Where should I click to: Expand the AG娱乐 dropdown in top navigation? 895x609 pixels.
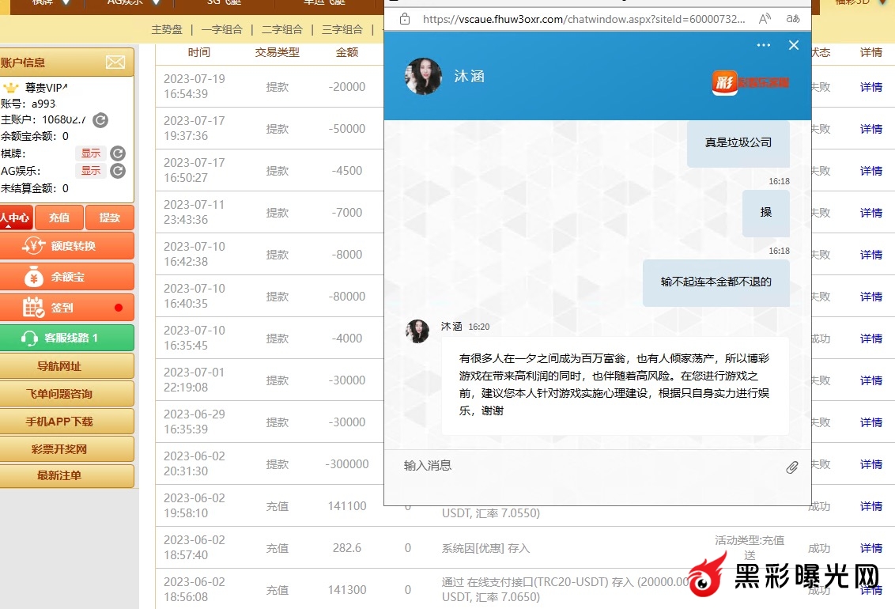(x=155, y=2)
